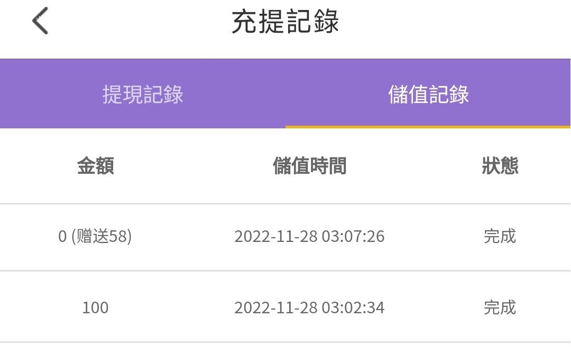Click the 03:02:34 time text
Screen dimensions: 571x364
(x=353, y=307)
